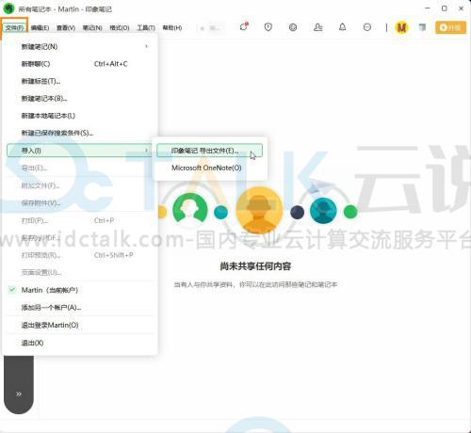Select 退出(X) to quit the app
The image size is (471, 433).
pos(79,343)
